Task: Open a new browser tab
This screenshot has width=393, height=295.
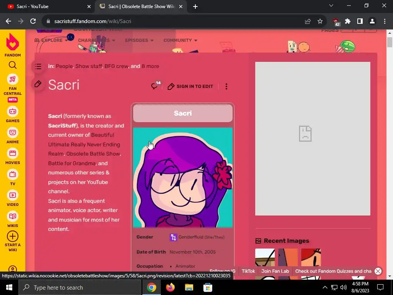Action: coord(195,7)
